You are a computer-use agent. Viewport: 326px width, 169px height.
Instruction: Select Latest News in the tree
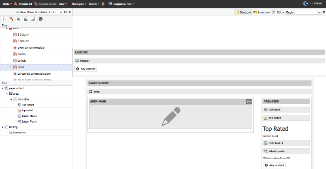coord(29,116)
